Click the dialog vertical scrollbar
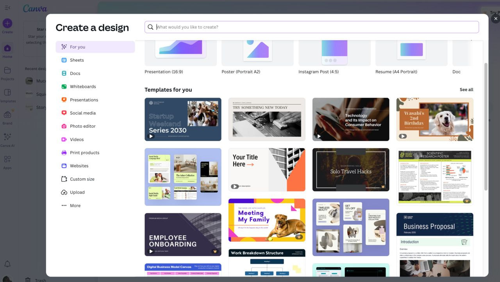The width and height of the screenshot is (500, 282). tap(486, 125)
